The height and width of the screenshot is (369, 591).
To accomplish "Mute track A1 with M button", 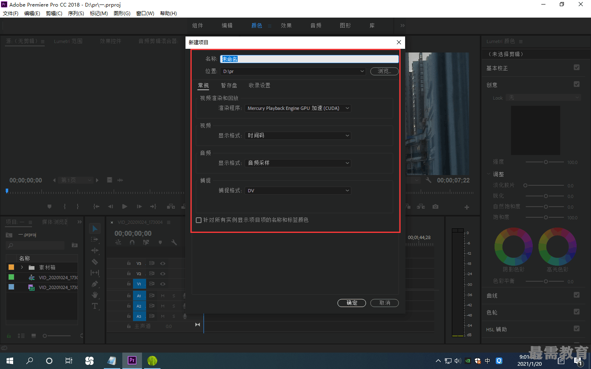I will click(163, 296).
